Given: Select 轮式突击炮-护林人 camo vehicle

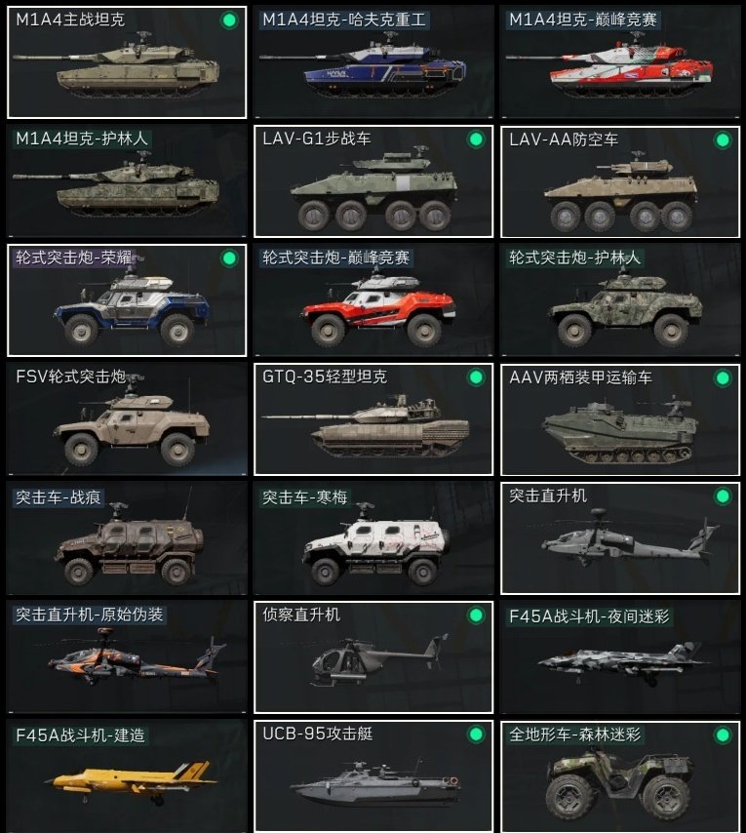Looking at the screenshot, I should coord(619,300).
